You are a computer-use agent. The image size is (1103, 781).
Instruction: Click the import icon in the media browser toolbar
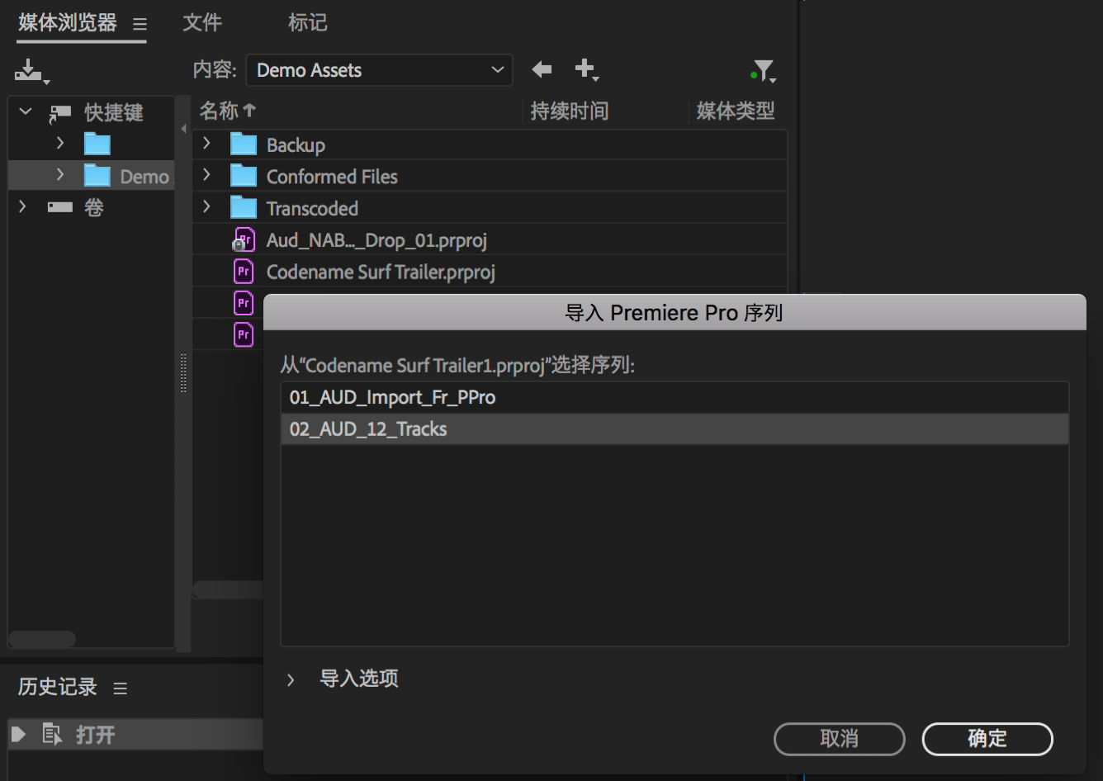tap(31, 71)
